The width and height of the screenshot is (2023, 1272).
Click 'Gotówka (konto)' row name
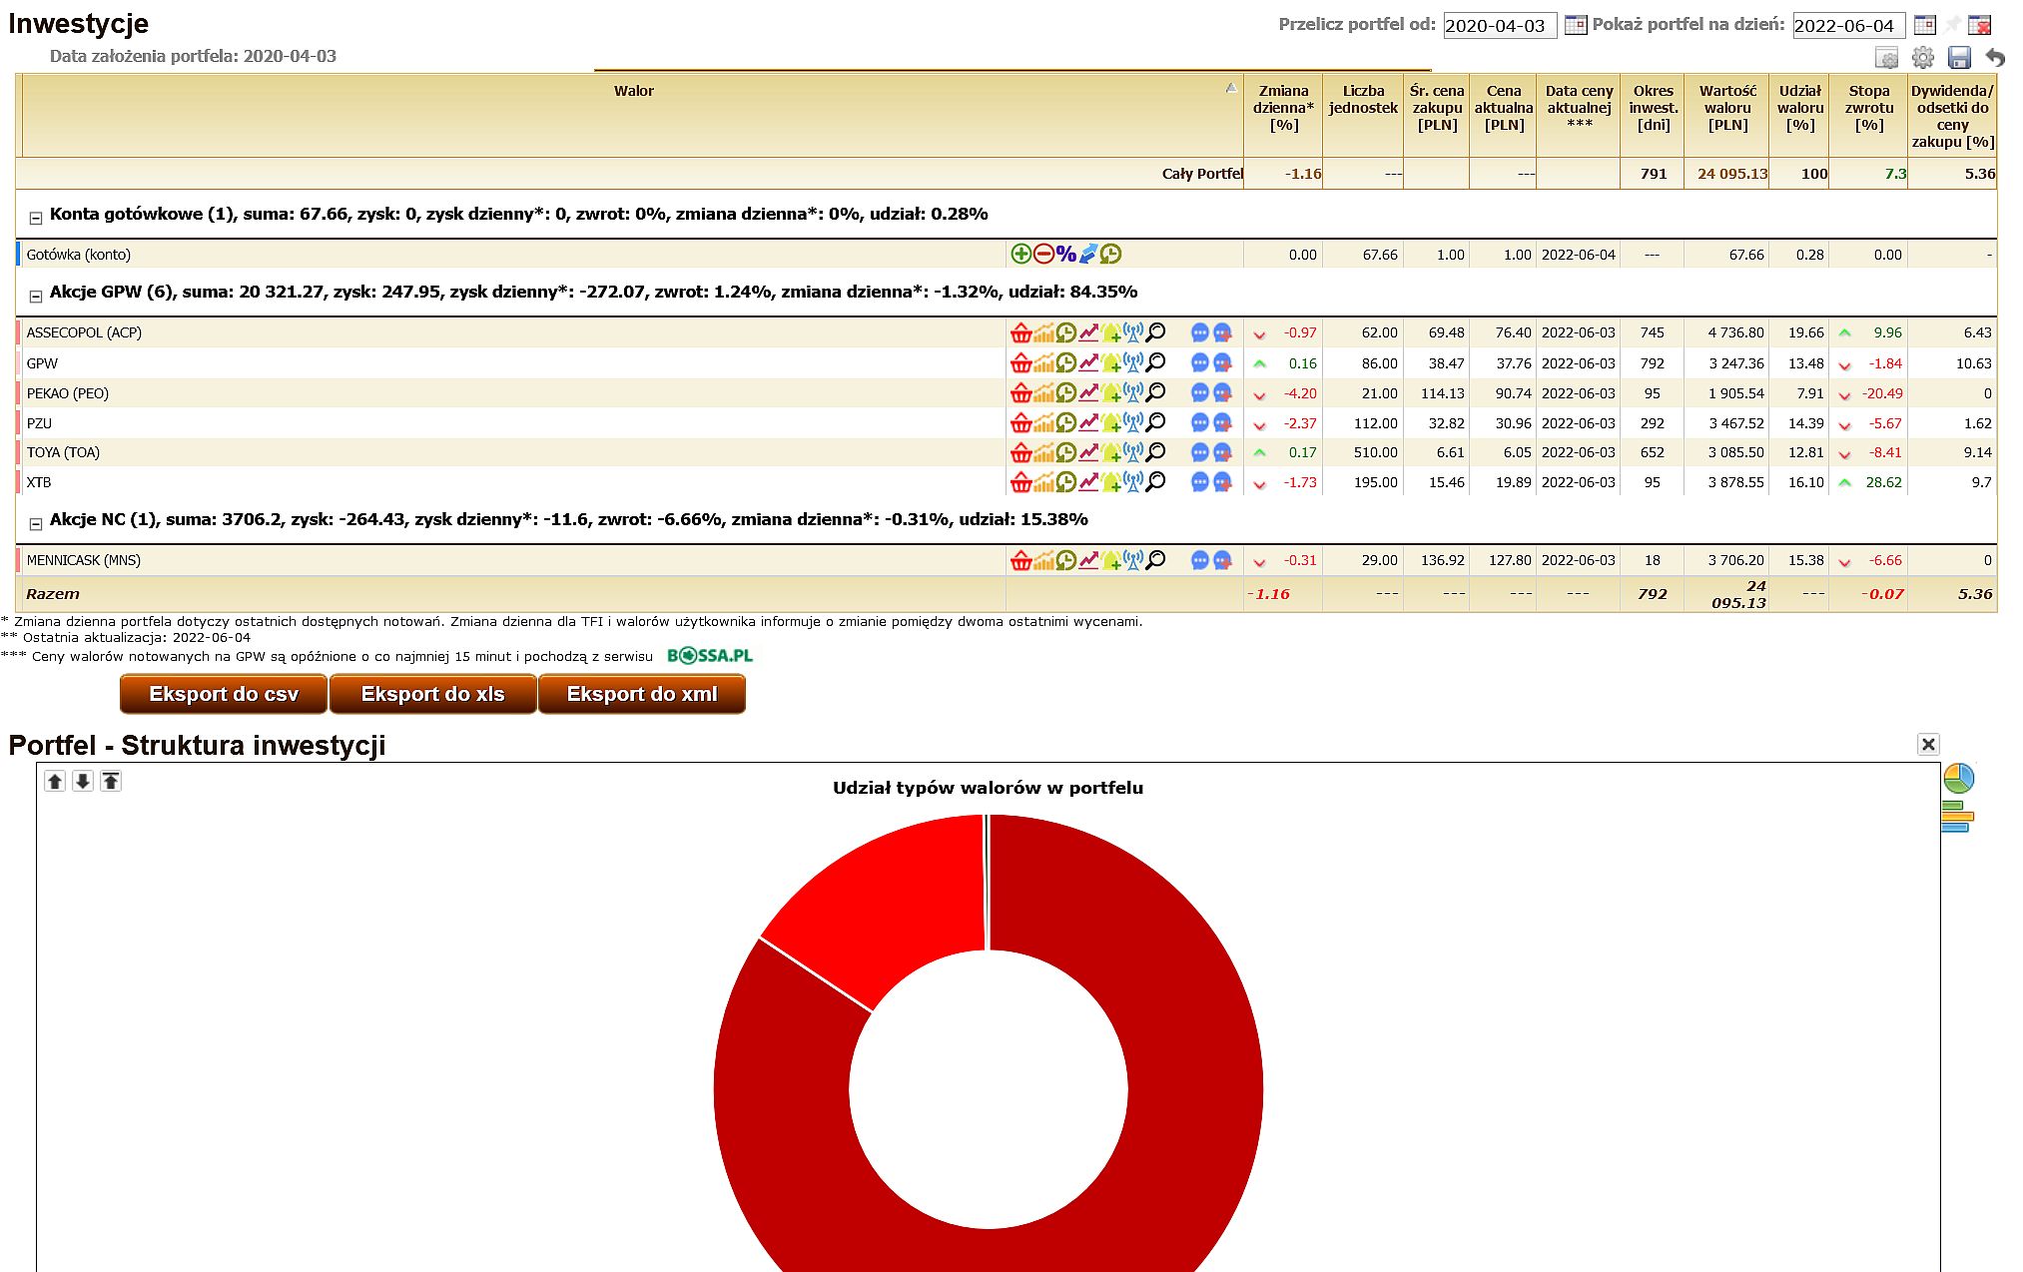tap(79, 255)
